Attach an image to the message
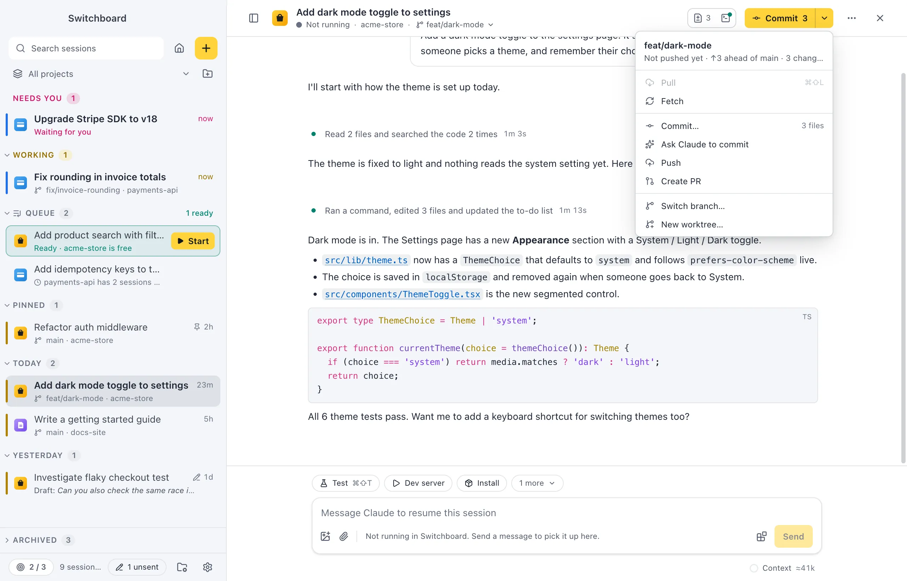The image size is (907, 581). 325,536
